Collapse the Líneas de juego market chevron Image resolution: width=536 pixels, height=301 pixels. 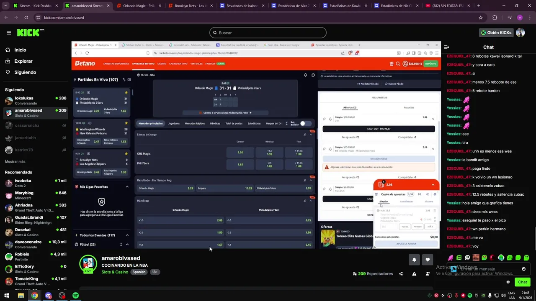coord(311,135)
